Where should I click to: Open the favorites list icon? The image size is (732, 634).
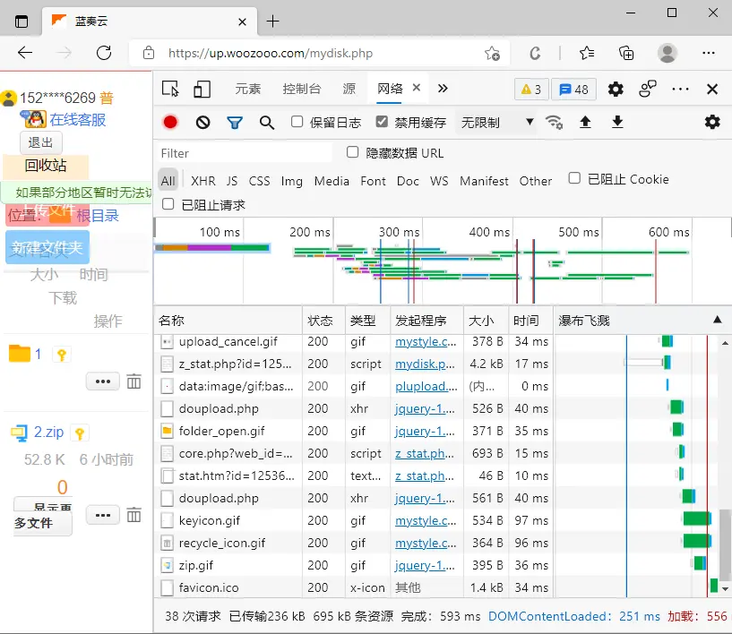(x=587, y=53)
